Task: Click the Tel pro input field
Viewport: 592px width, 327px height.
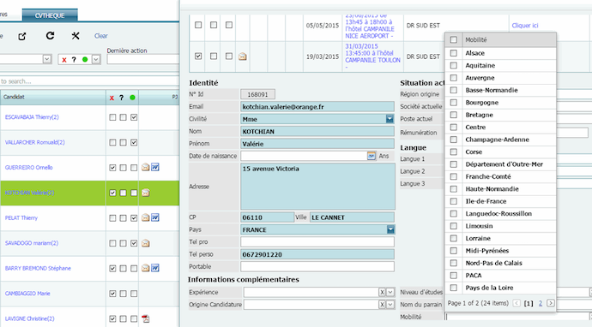Action: (x=317, y=242)
